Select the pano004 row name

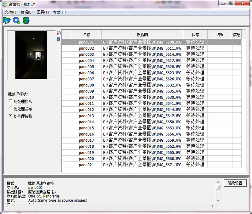(86, 60)
